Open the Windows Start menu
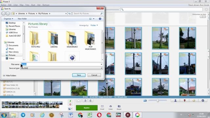The width and height of the screenshot is (210, 118). (4, 115)
